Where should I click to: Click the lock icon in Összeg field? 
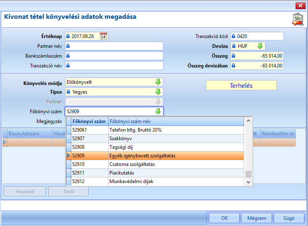(233, 56)
